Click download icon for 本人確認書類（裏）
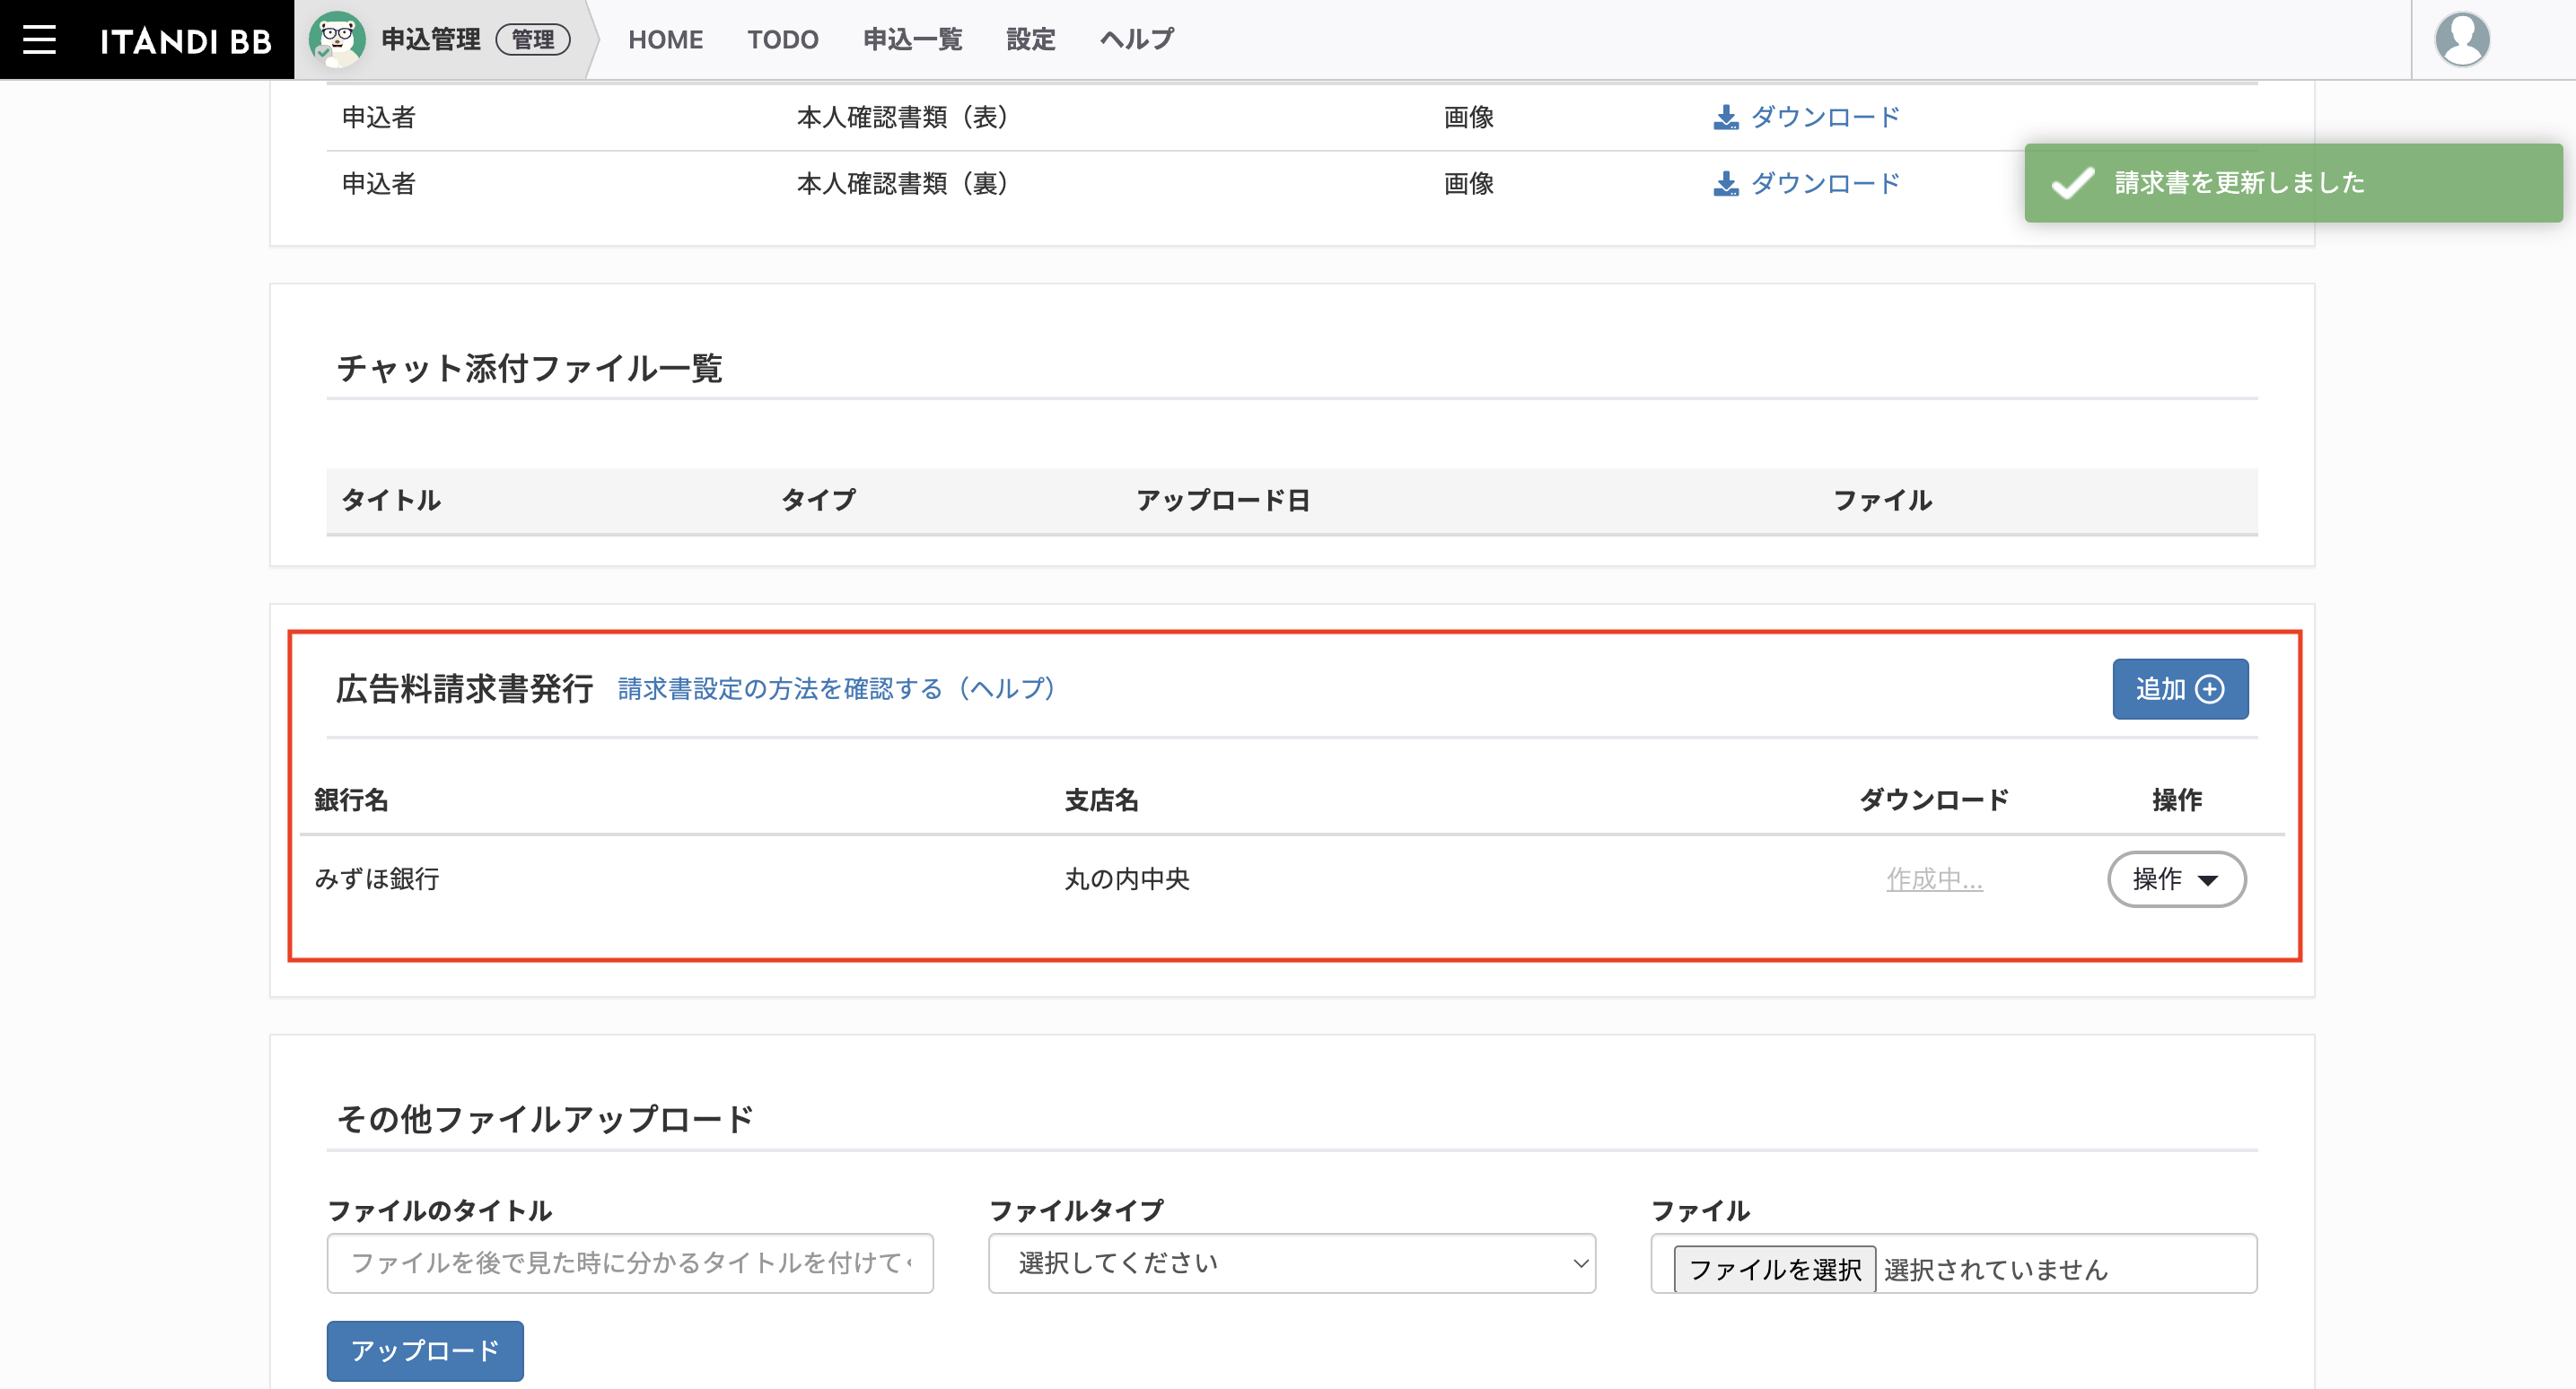2576x1389 pixels. [x=1725, y=184]
